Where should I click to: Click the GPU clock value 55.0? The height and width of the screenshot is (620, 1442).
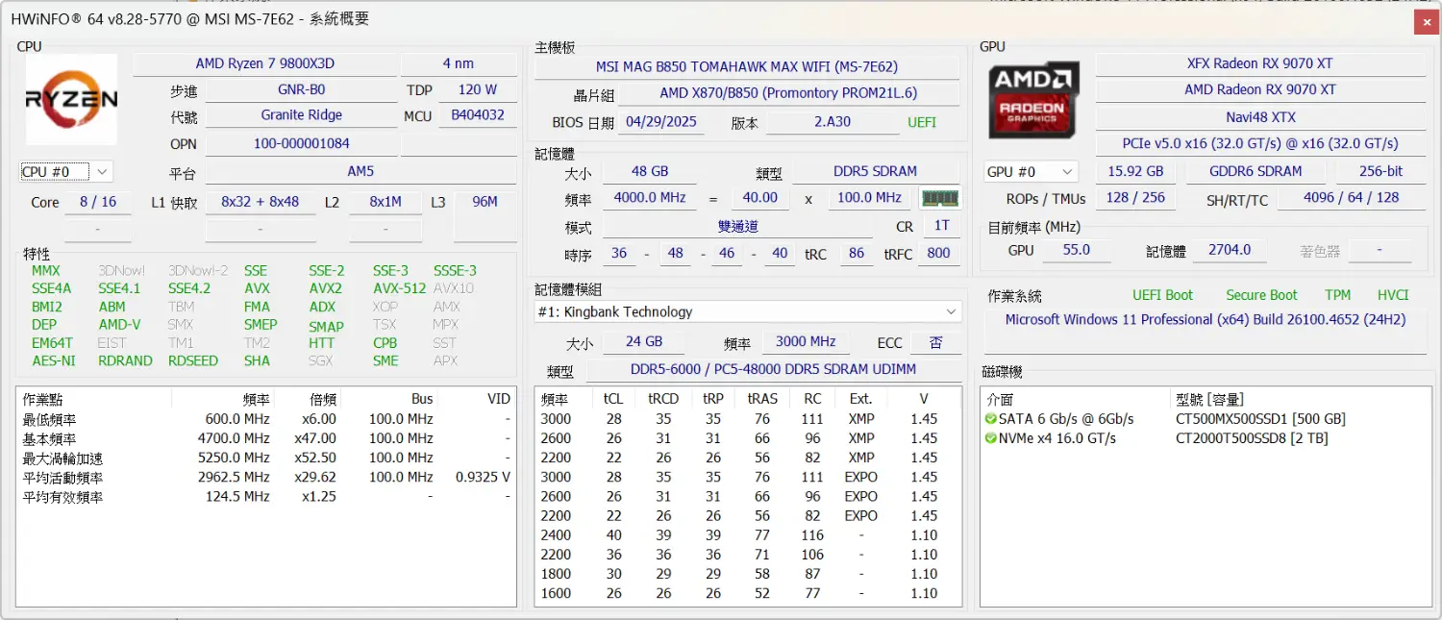point(1076,250)
